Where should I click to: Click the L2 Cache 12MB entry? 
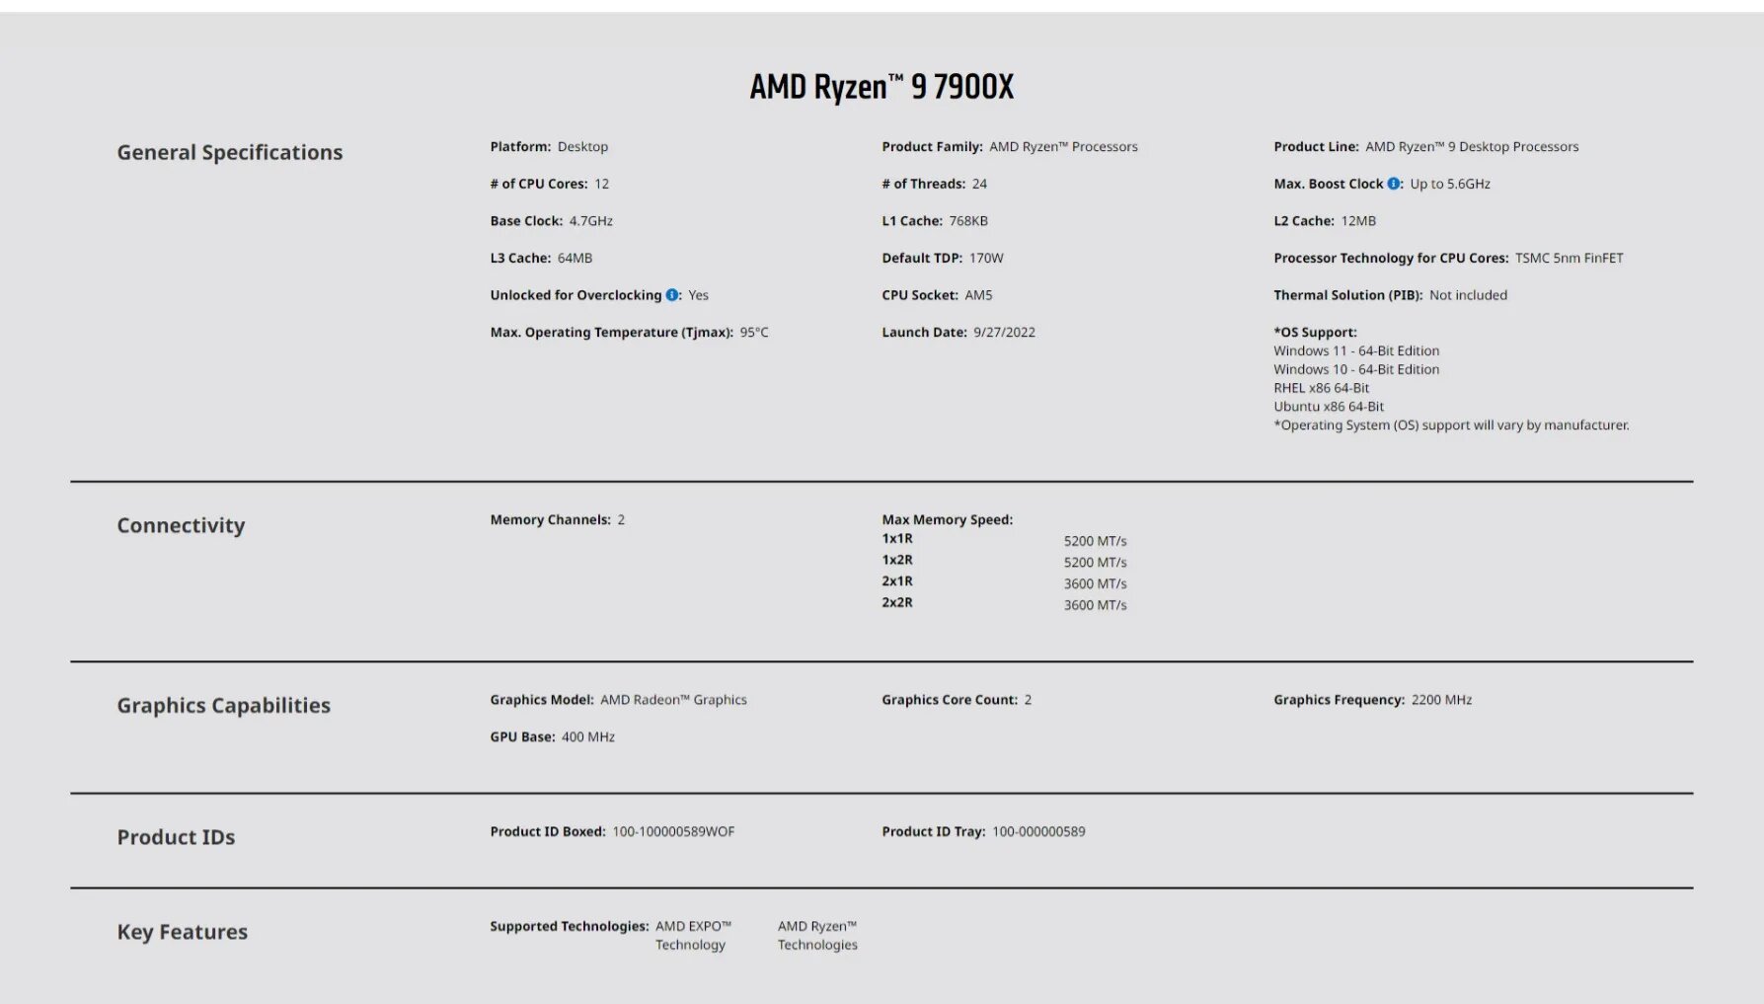point(1325,221)
